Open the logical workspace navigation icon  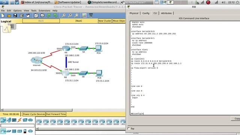[7, 29]
